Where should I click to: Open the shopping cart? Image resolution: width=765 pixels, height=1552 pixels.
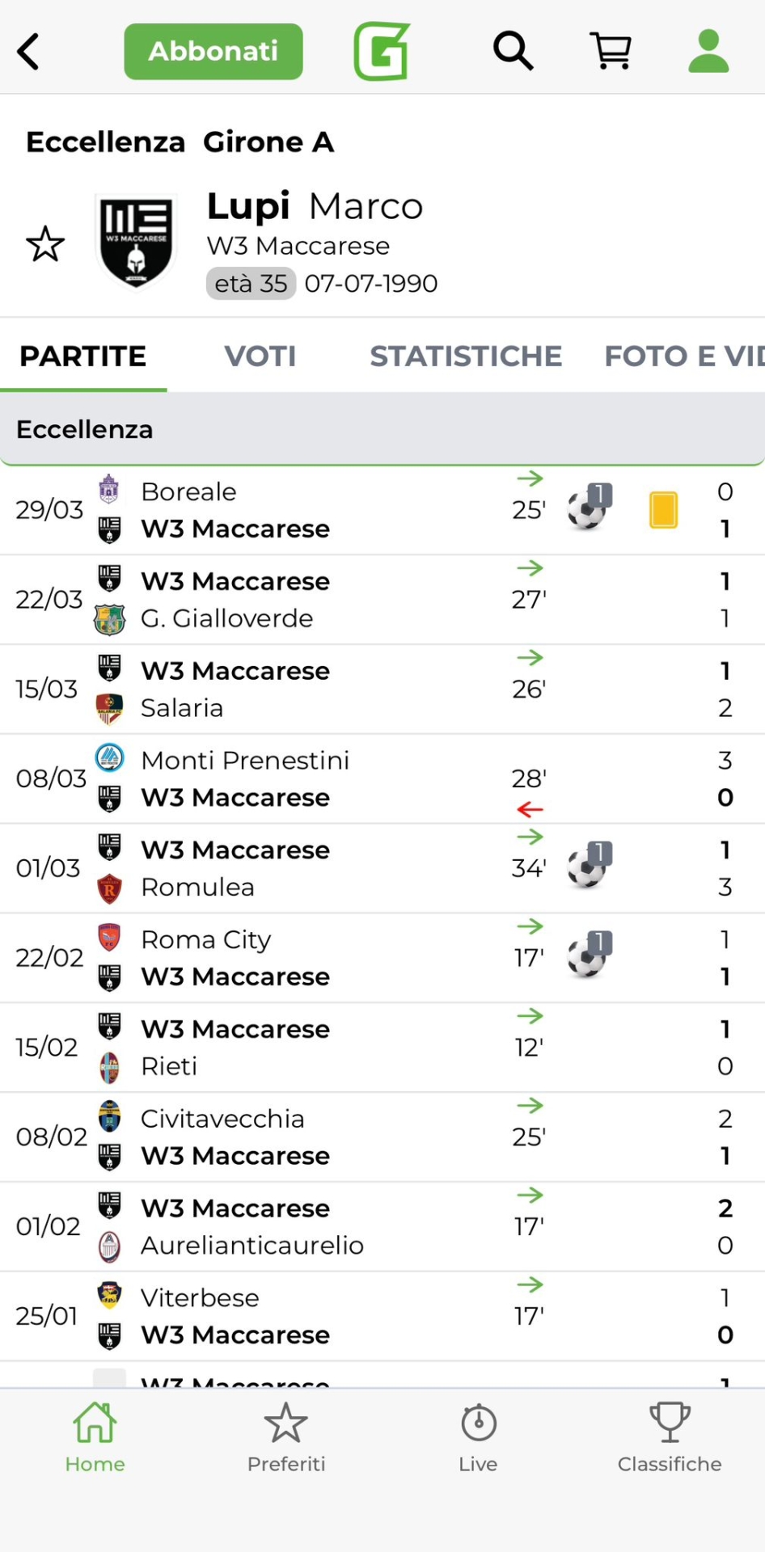click(611, 52)
